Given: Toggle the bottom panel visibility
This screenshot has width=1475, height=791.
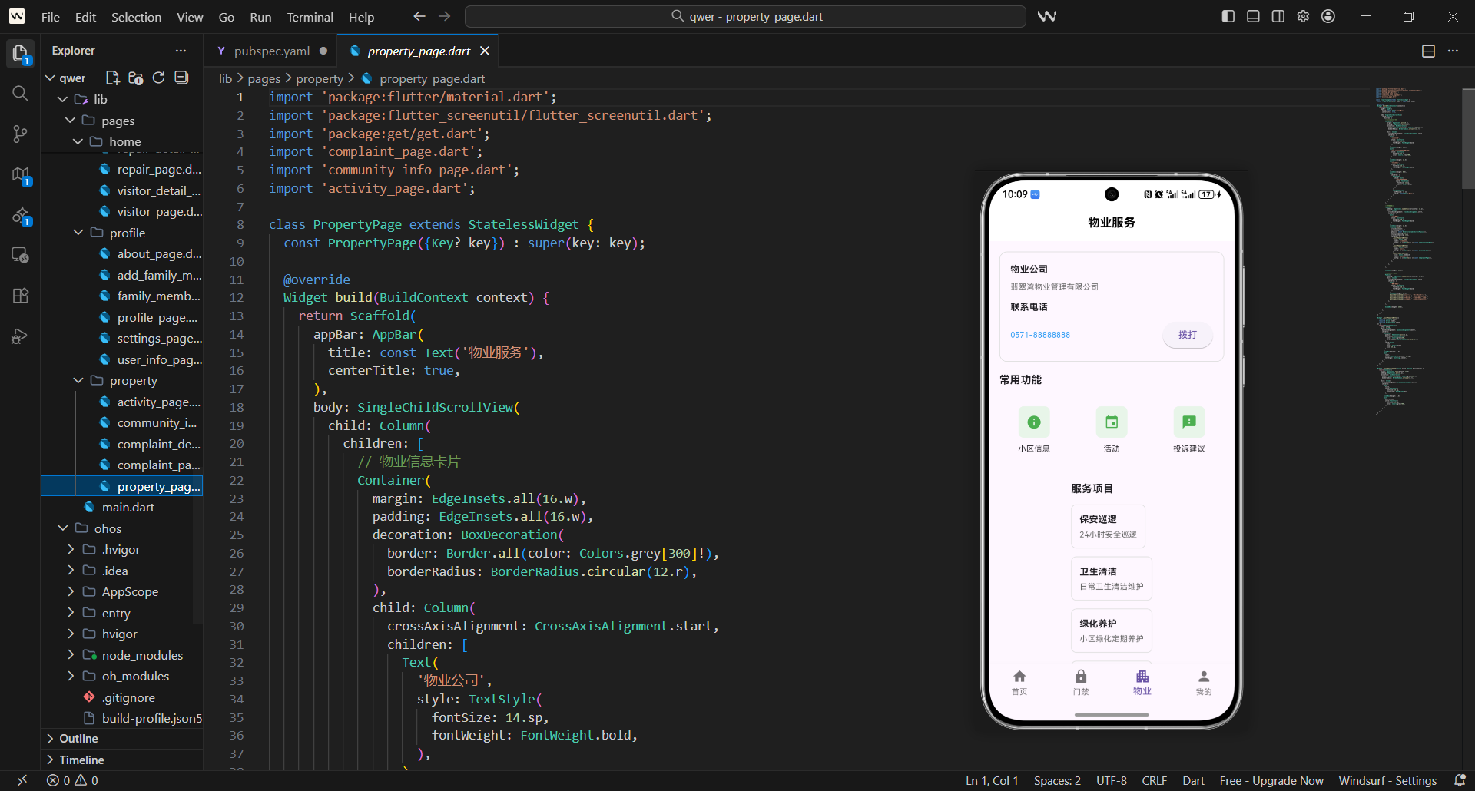Looking at the screenshot, I should 1253,16.
